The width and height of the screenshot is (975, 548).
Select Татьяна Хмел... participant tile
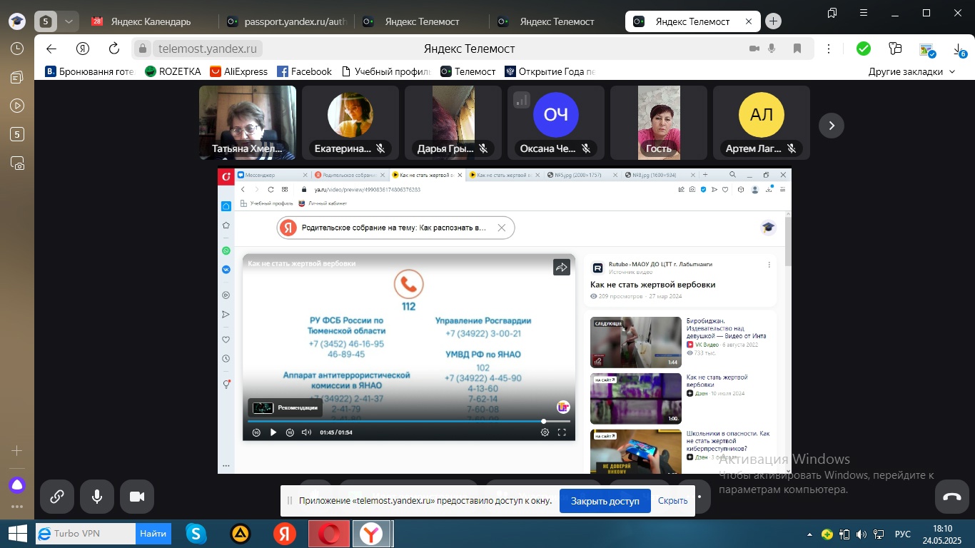(x=248, y=123)
